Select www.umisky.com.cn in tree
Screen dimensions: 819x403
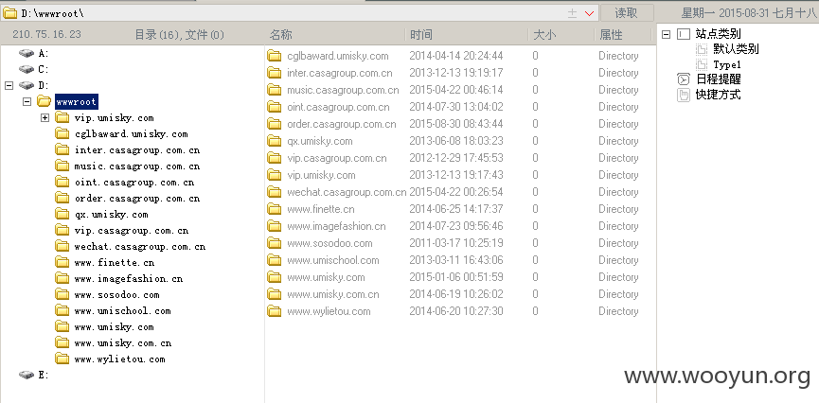point(123,343)
